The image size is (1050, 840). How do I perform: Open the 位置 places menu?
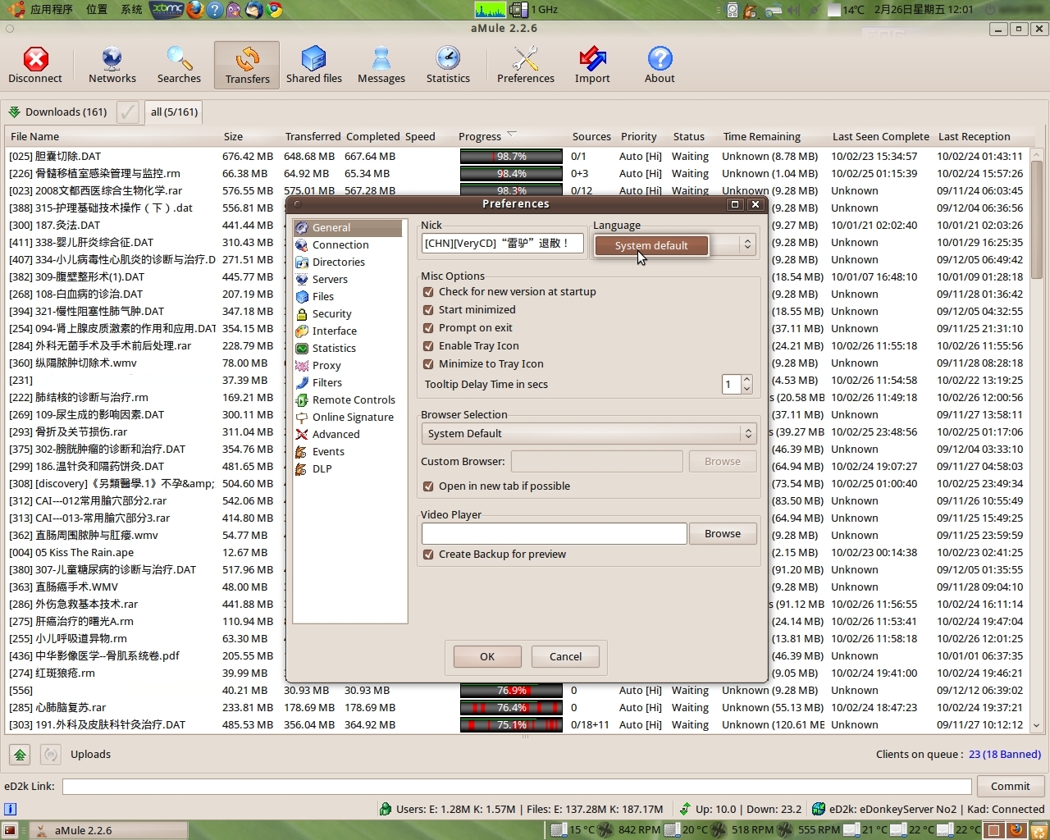pyautogui.click(x=97, y=9)
